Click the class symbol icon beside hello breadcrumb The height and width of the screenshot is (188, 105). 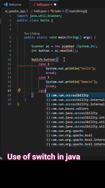[x=52, y=11]
